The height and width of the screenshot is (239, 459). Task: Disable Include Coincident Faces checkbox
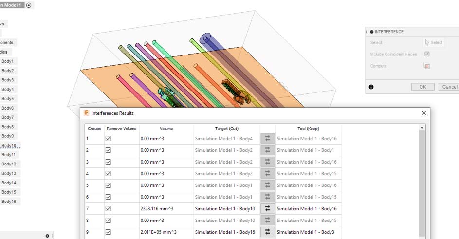[x=427, y=55]
